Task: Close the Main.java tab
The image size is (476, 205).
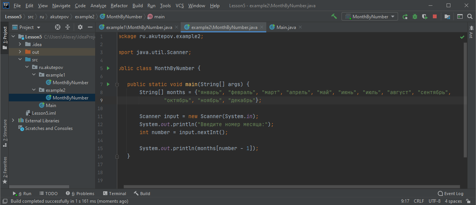Action: pos(300,27)
